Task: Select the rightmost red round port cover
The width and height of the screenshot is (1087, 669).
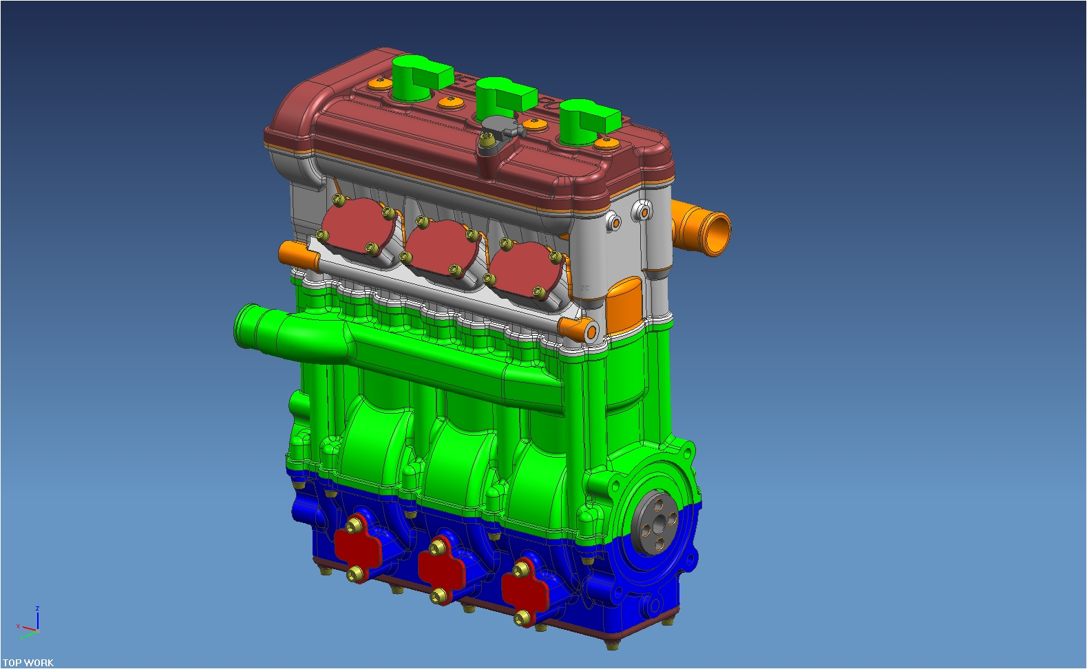Action: click(x=523, y=270)
